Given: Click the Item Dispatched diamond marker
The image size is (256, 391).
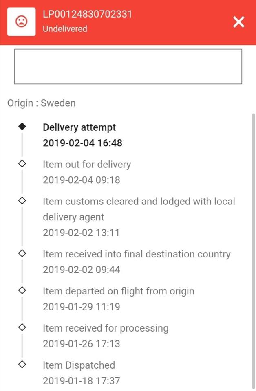Looking at the screenshot, I should click(x=22, y=364).
